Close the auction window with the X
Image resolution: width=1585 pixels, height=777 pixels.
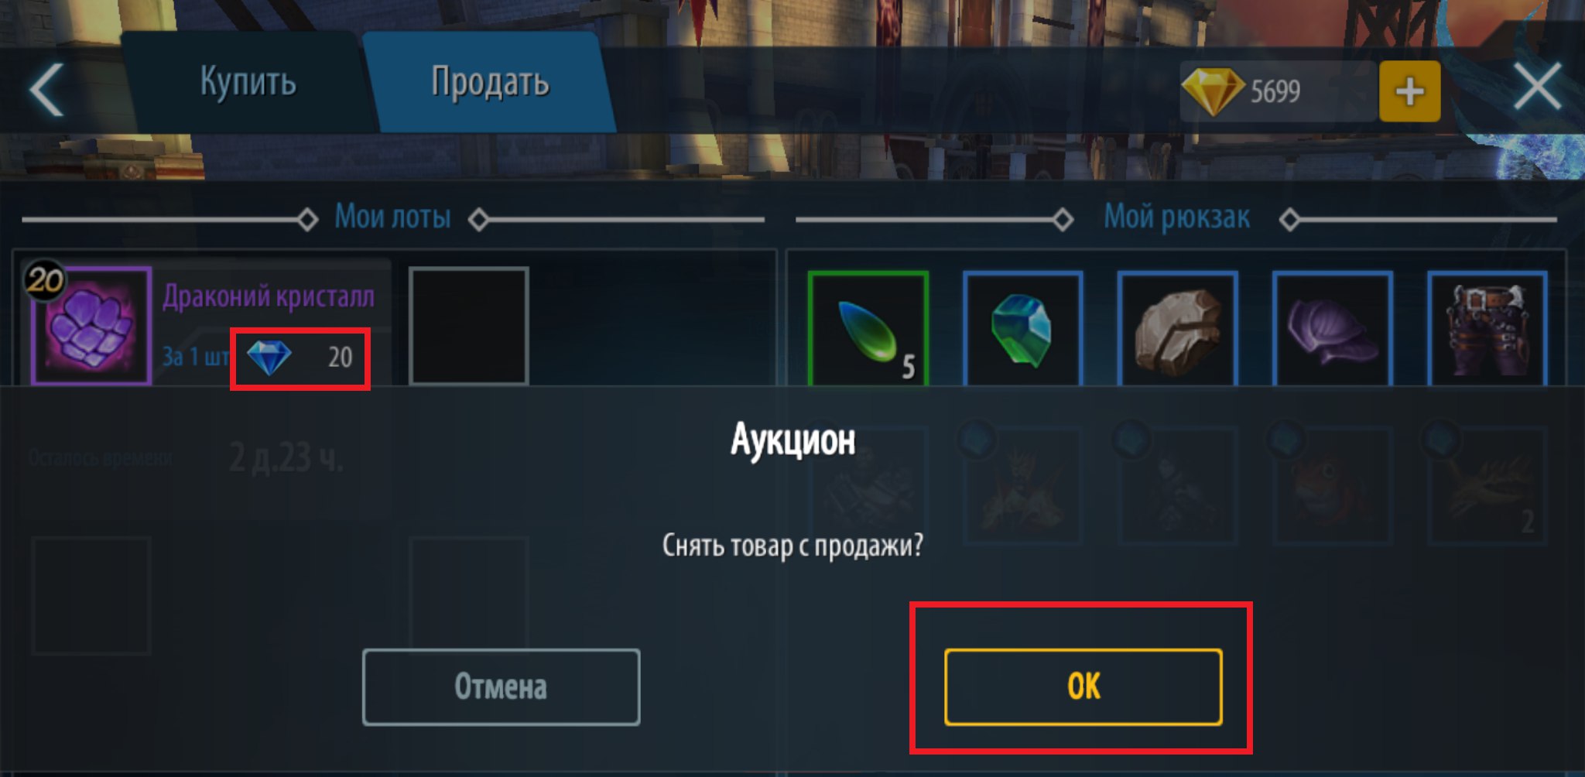[x=1537, y=87]
